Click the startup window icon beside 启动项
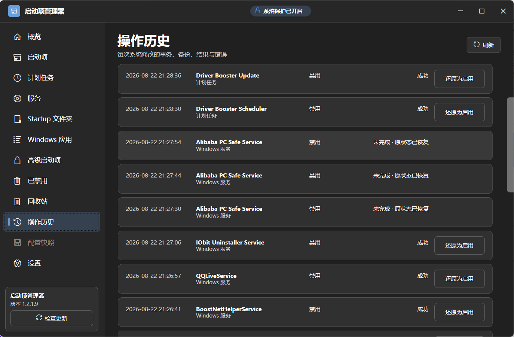The width and height of the screenshot is (514, 337). (x=17, y=57)
